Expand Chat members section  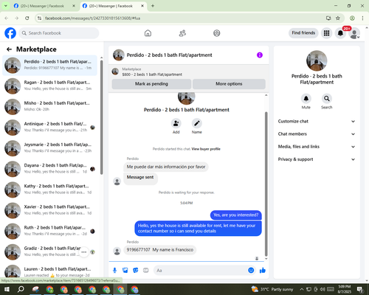(317, 134)
